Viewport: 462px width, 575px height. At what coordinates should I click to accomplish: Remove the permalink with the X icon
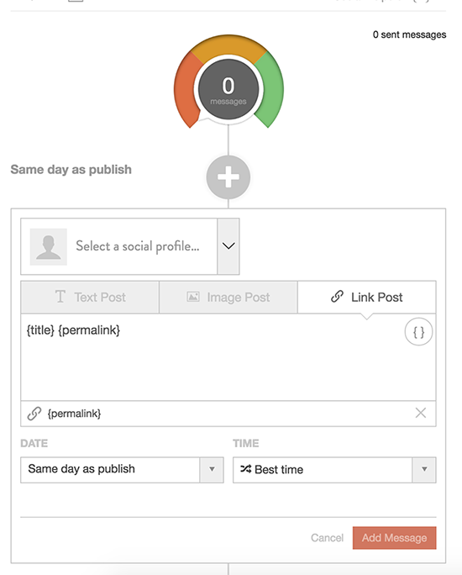pos(421,413)
